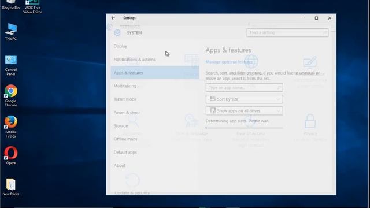Select the New folder desktop icon

pos(11,187)
